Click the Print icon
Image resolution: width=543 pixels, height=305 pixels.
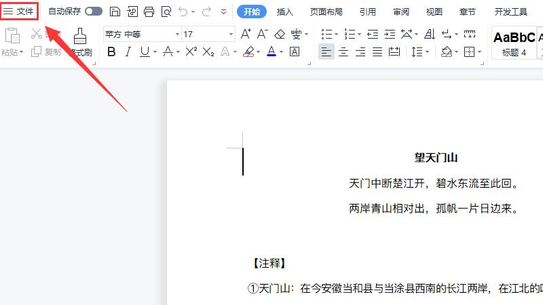tap(149, 12)
